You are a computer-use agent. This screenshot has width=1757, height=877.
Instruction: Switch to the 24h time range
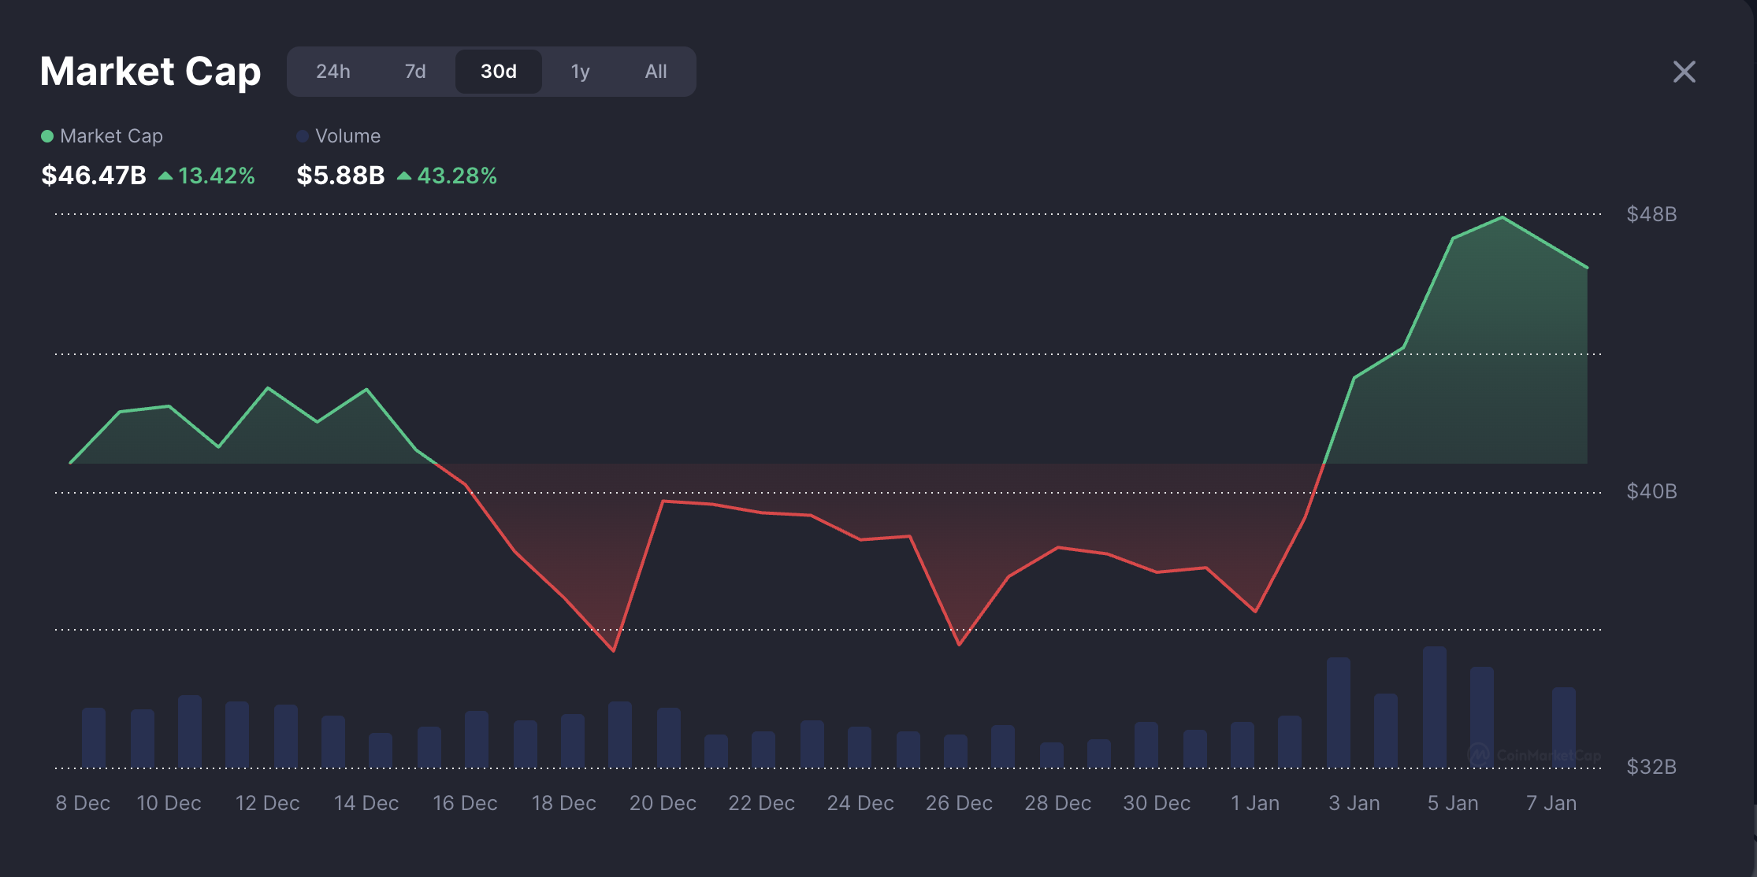[333, 72]
